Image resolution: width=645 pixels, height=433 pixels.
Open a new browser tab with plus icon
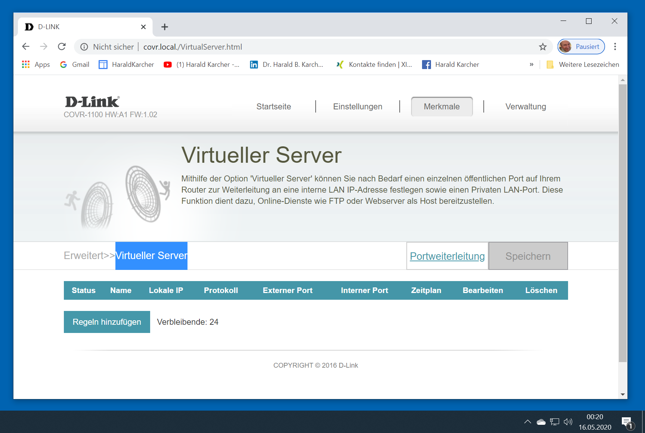click(165, 27)
